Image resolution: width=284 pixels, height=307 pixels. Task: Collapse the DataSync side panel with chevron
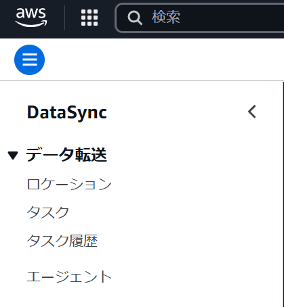click(x=252, y=112)
